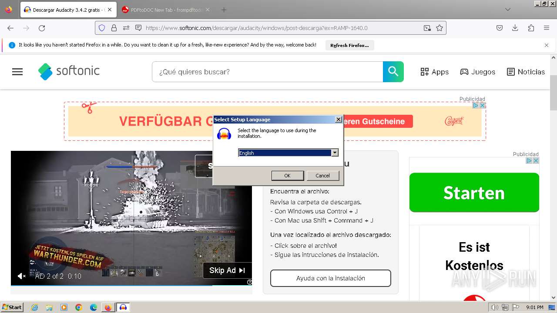Open the Save to Pocket icon

(500, 28)
